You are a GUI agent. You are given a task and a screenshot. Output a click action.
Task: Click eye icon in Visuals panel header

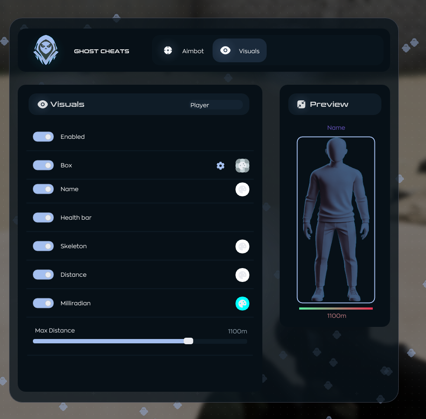tap(42, 104)
